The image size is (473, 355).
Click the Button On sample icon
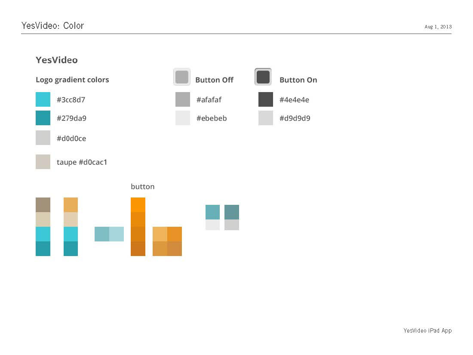click(263, 77)
